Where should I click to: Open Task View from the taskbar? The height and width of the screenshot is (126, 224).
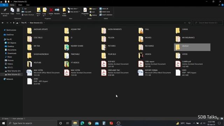point(68,123)
